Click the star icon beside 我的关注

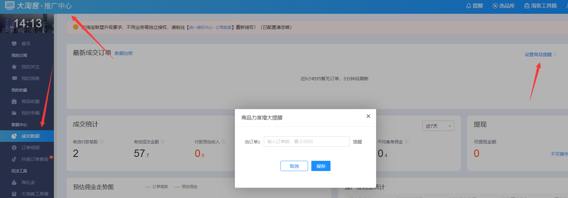click(14, 67)
